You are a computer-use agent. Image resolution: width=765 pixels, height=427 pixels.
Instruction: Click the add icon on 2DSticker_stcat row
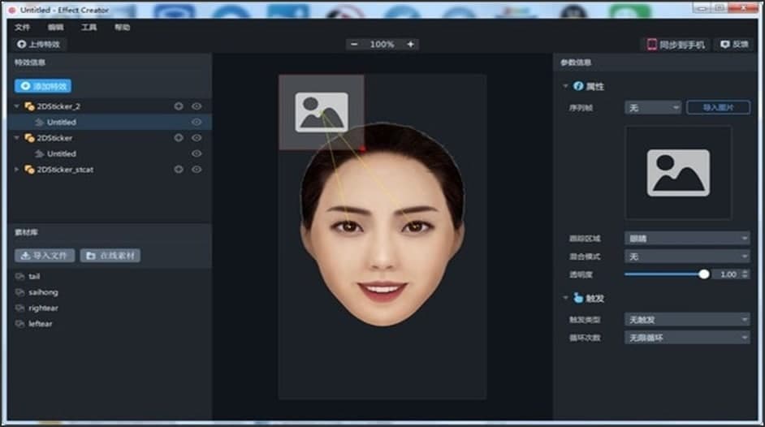pos(179,170)
